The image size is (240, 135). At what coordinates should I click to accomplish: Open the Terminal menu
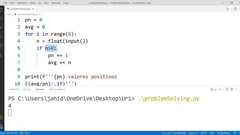[56, 3]
